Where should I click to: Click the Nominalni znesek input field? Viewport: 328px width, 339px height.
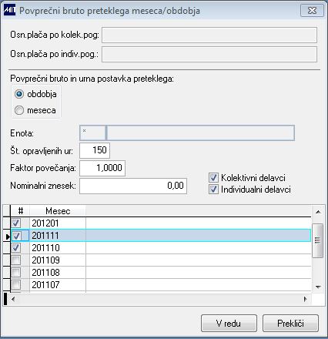pos(133,186)
